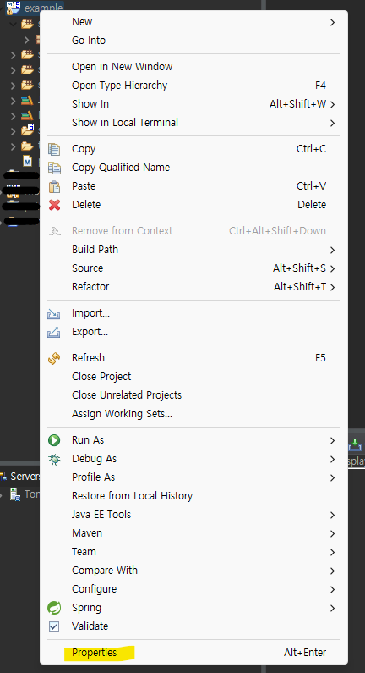Choose Close Project menu entry
The image size is (365, 673).
point(193,377)
